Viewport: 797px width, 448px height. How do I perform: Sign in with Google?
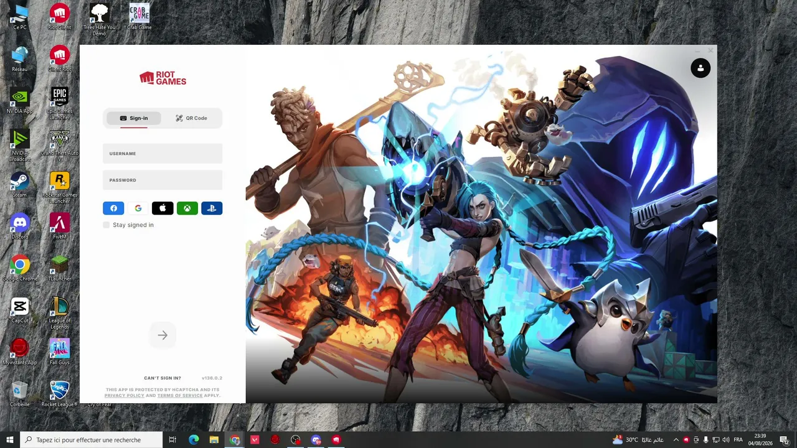click(138, 208)
